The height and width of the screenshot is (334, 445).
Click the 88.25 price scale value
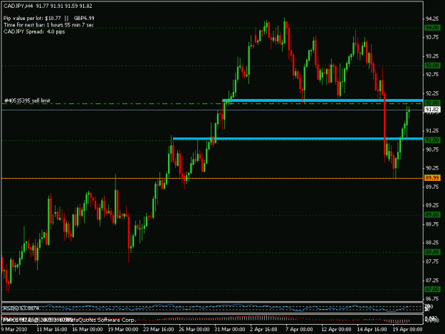[432, 243]
